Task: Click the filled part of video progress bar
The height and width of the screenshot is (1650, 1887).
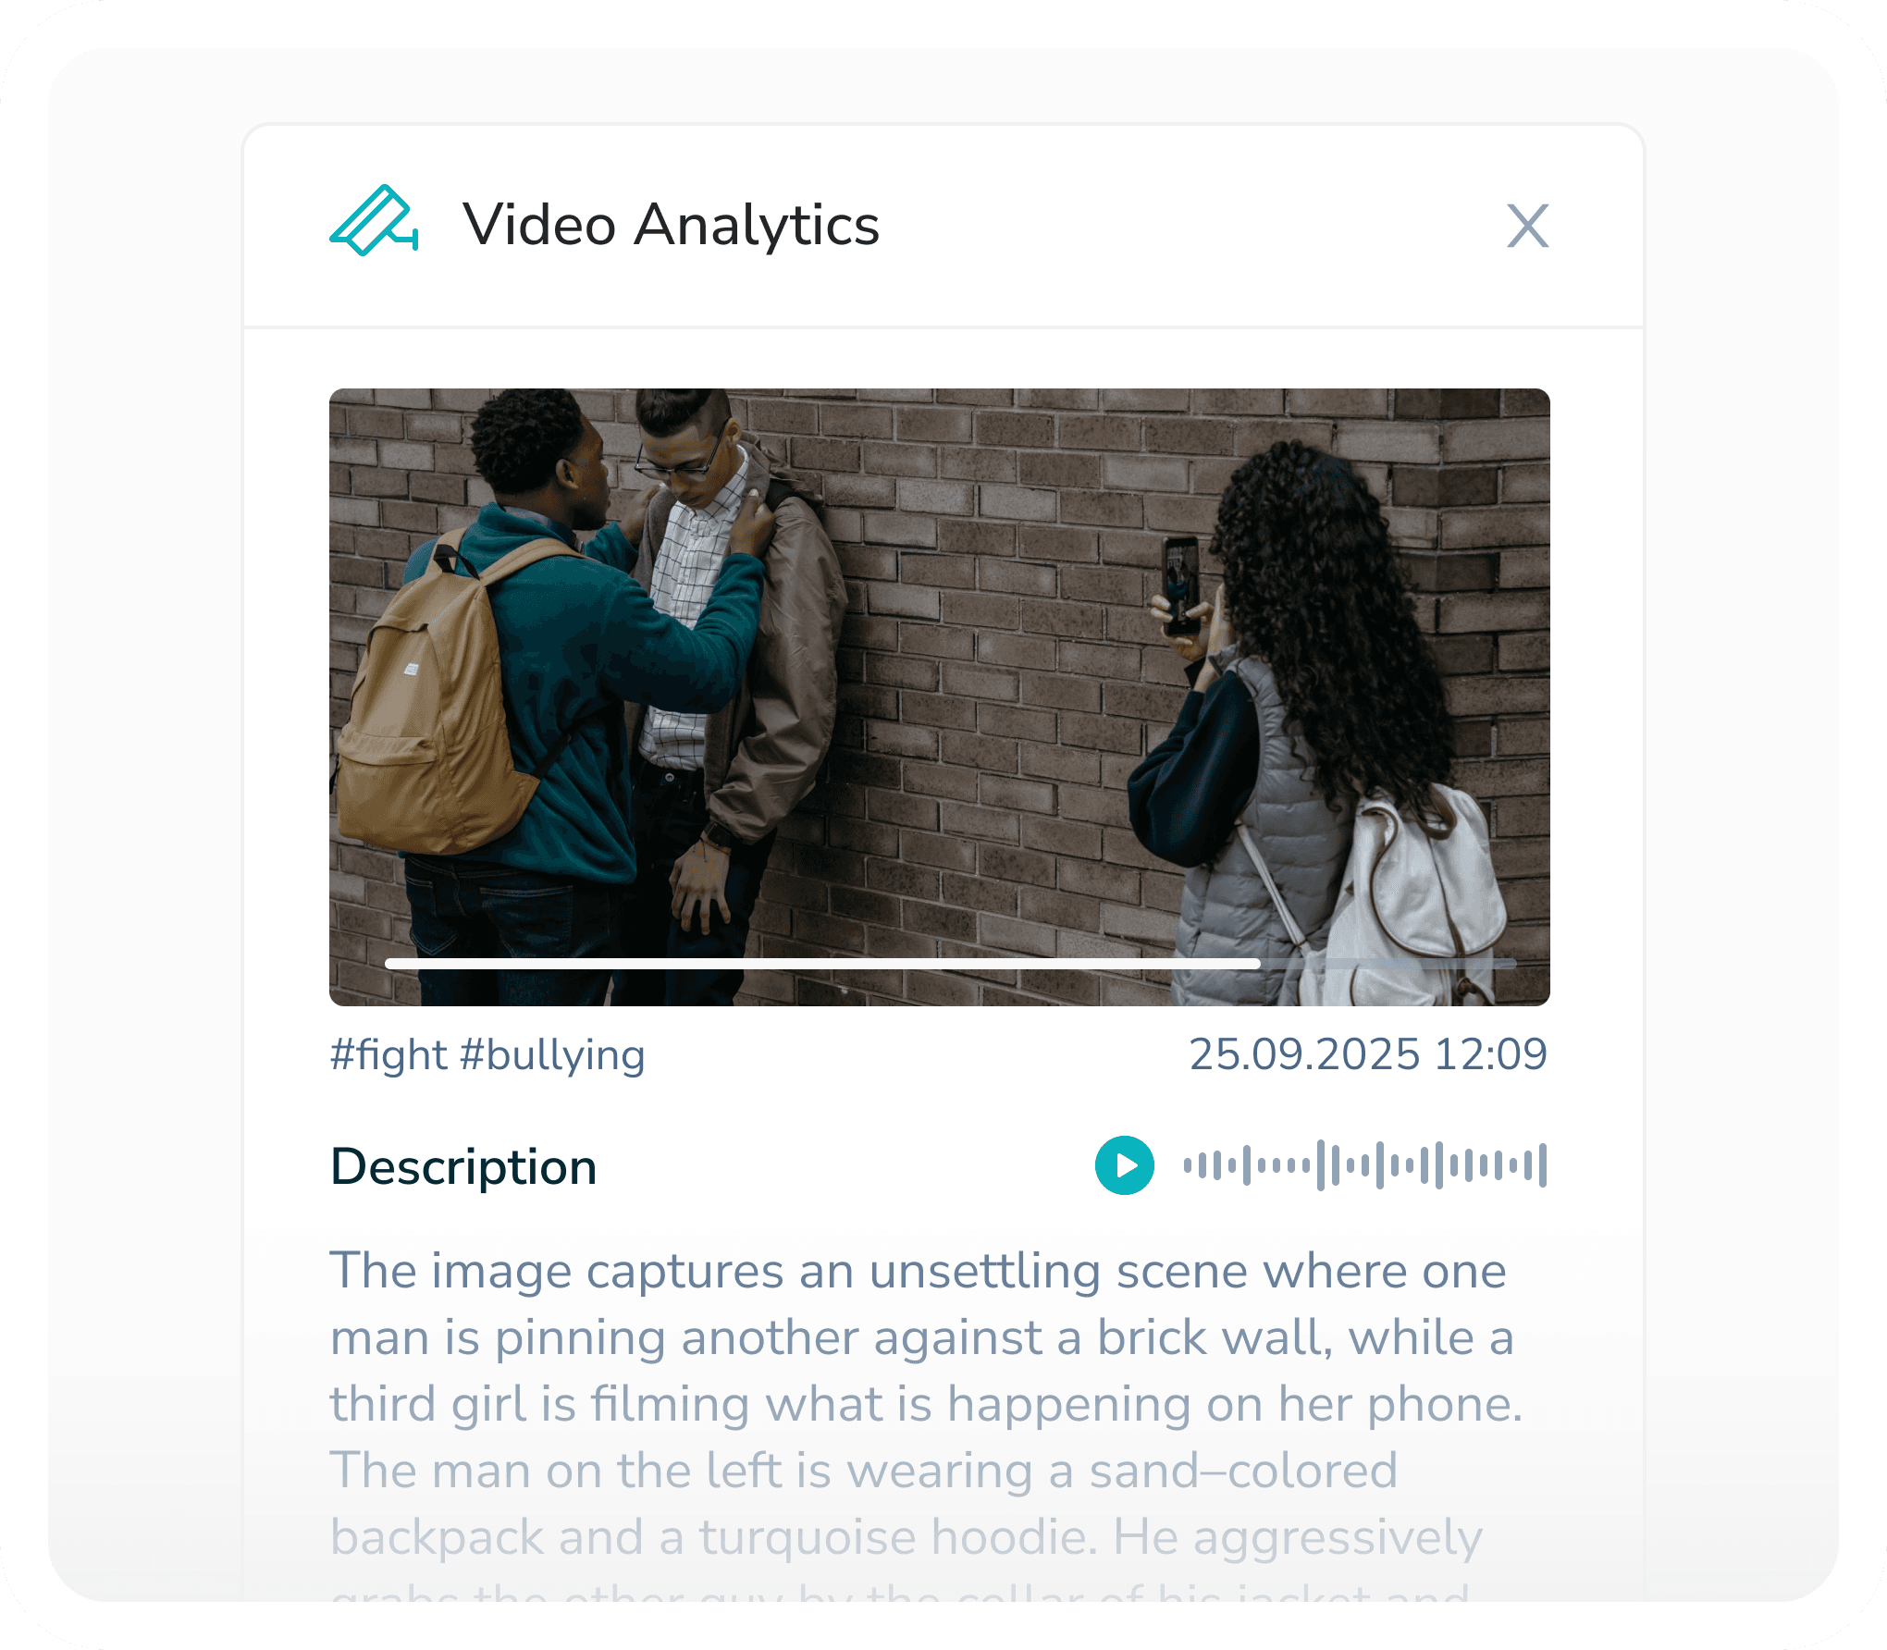Action: click(822, 964)
